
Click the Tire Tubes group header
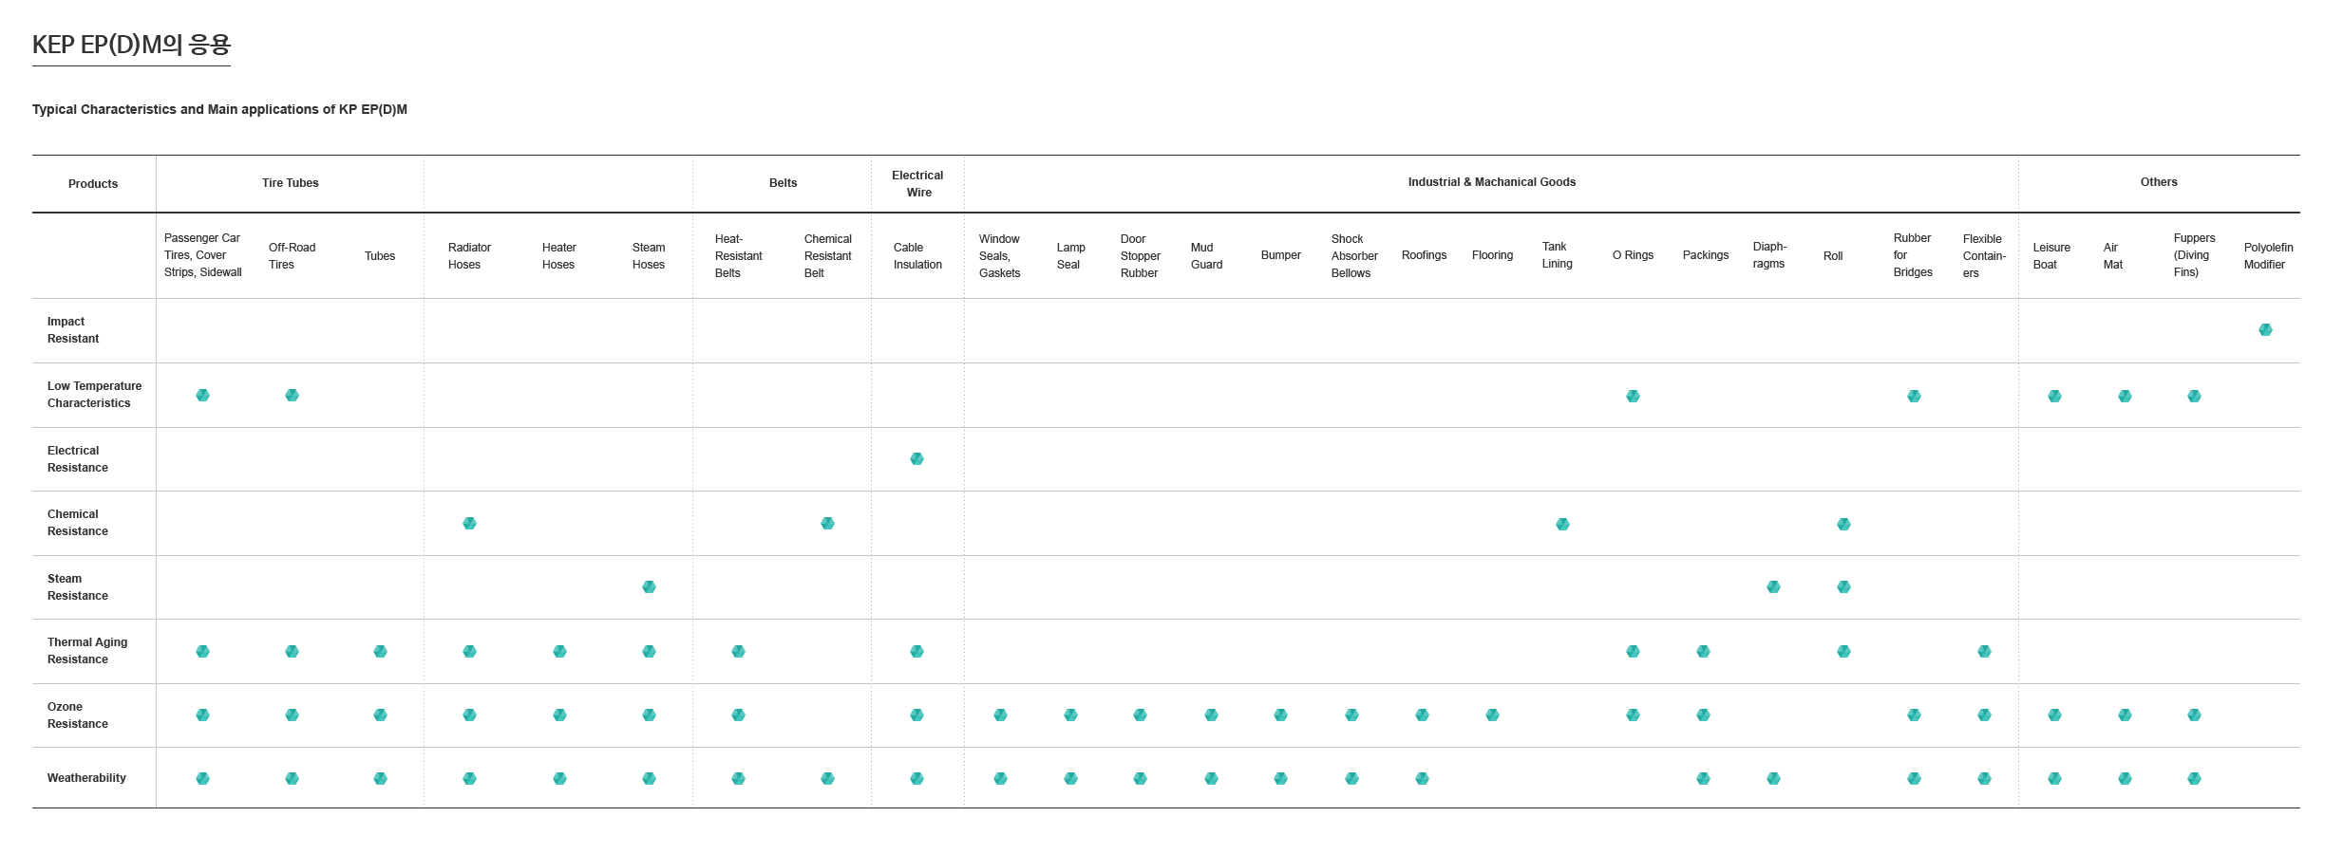tap(290, 183)
